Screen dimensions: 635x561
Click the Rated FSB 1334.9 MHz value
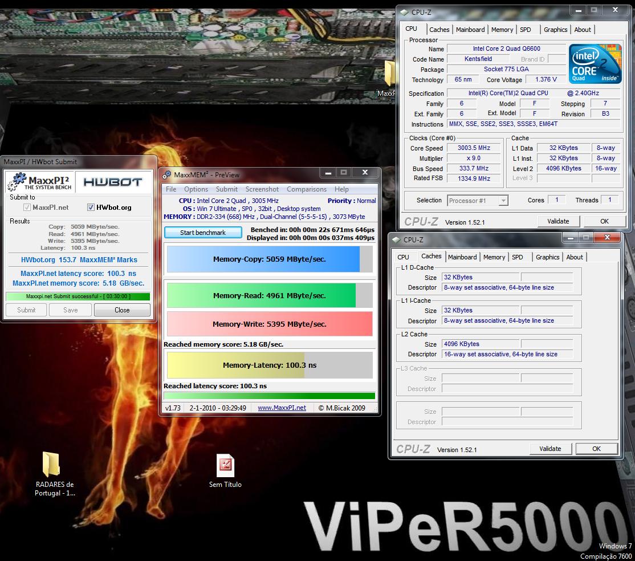[x=474, y=178]
